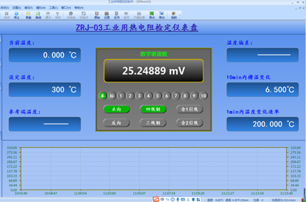This screenshot has width=306, height=202.
Task: Click the greyed toolbar icon right of 通讯
Action: (x=57, y=15)
